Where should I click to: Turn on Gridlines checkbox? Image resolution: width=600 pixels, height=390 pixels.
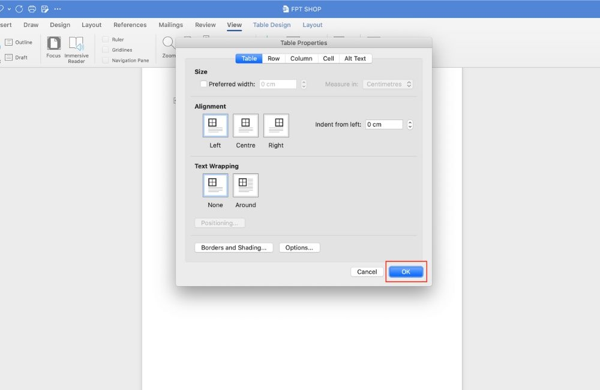click(105, 50)
